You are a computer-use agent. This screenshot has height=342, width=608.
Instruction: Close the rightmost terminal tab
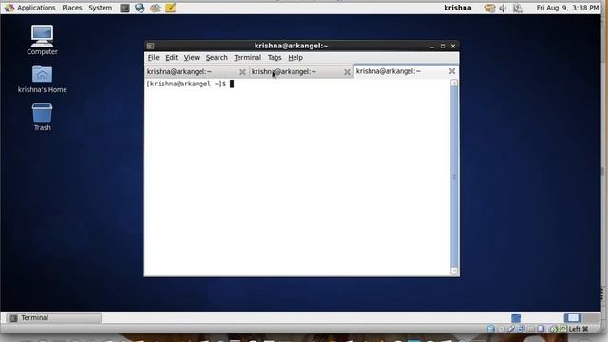[452, 71]
